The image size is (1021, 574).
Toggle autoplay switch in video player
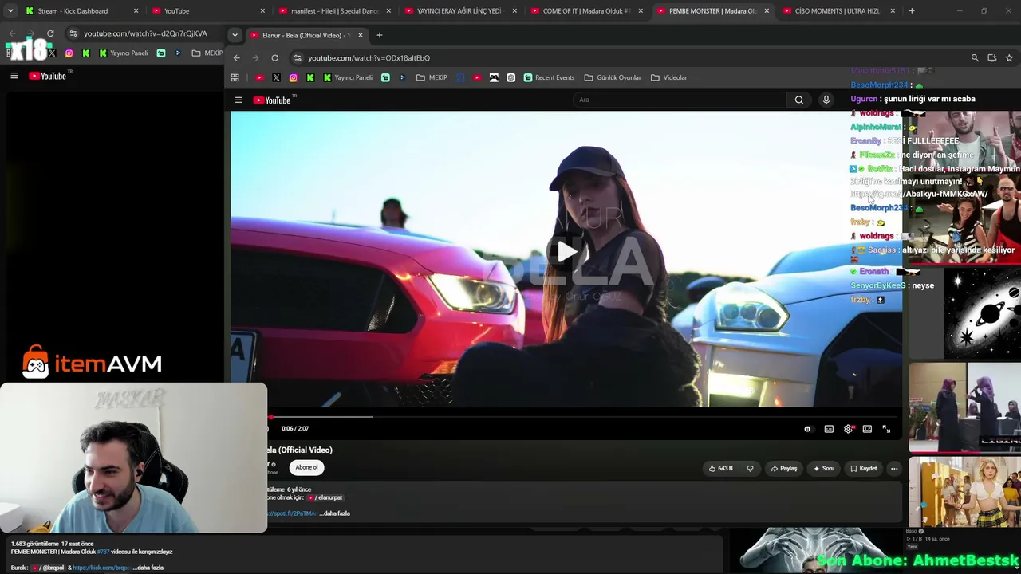tap(807, 429)
